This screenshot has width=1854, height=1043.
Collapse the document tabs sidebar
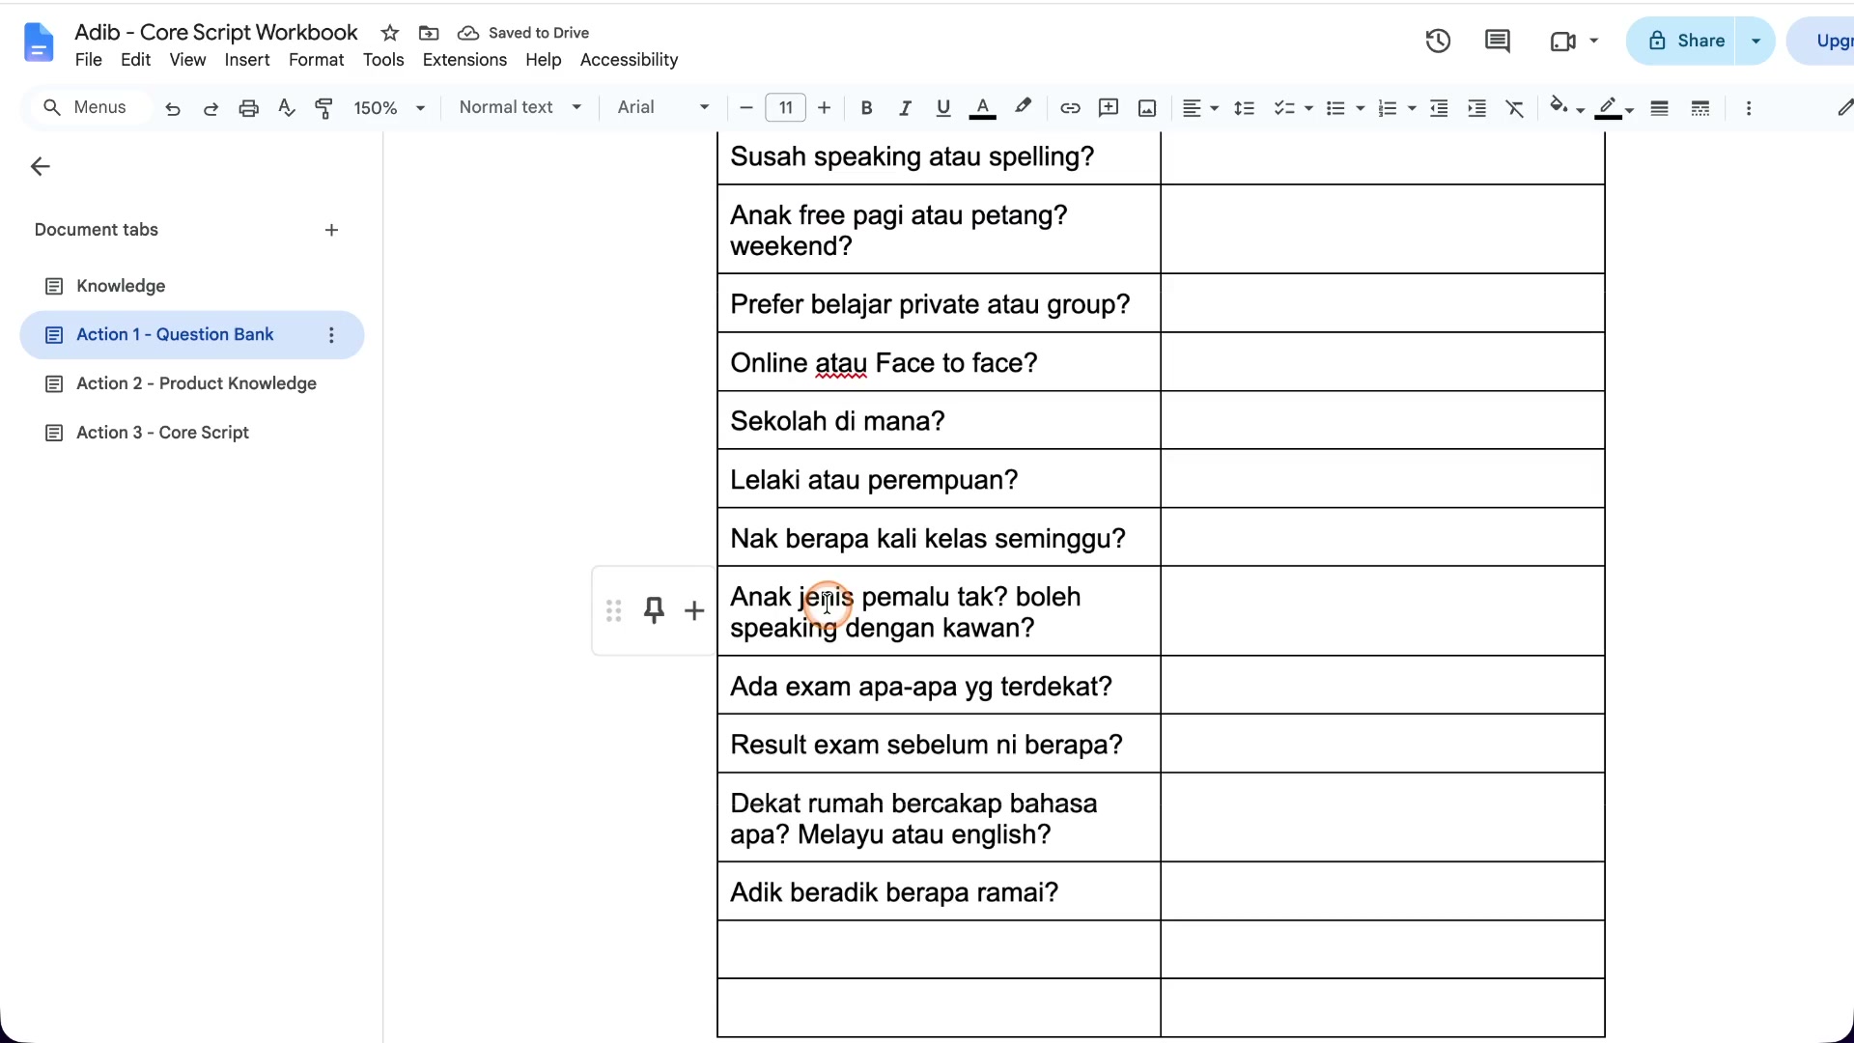click(40, 166)
